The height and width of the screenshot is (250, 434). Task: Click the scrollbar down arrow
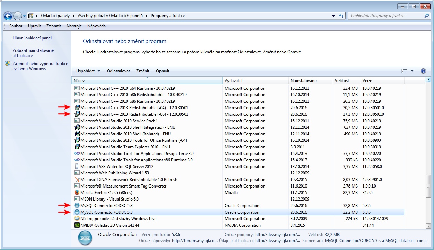click(x=428, y=226)
